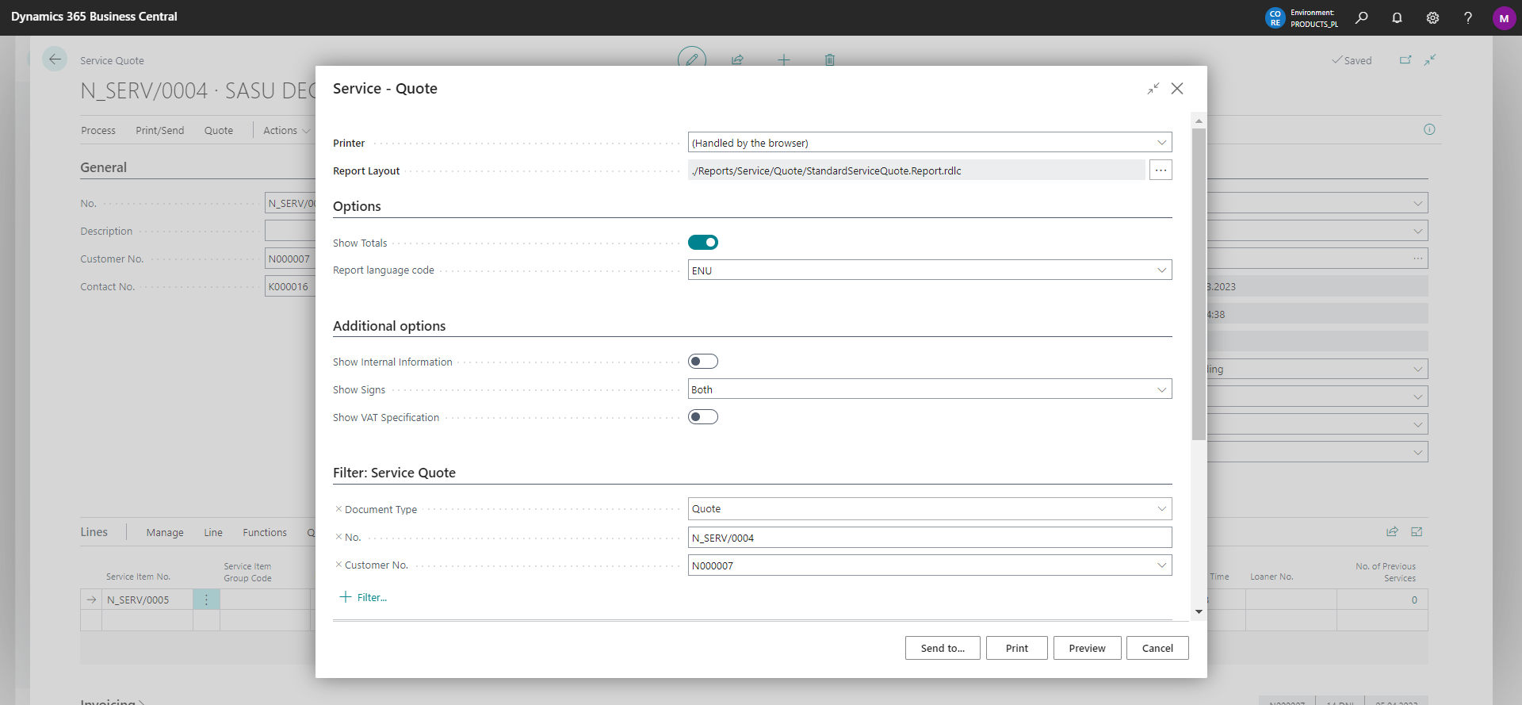Remove the Document Type filter
Screen dimensions: 1522x705
tap(338, 509)
